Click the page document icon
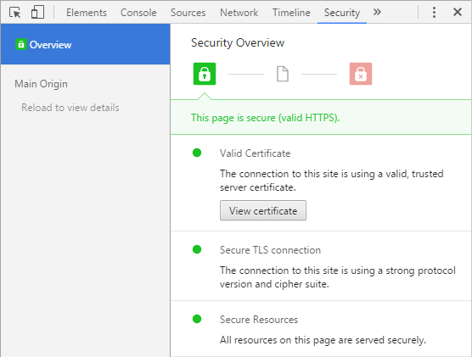 283,74
